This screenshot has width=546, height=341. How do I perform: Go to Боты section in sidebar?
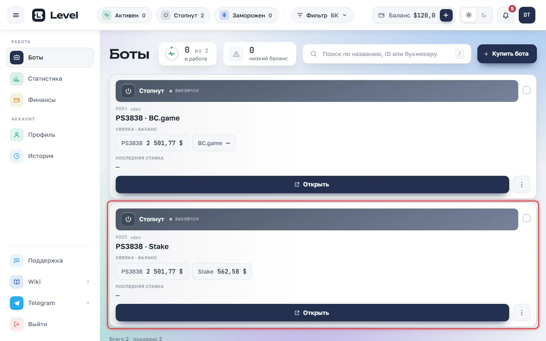50,58
